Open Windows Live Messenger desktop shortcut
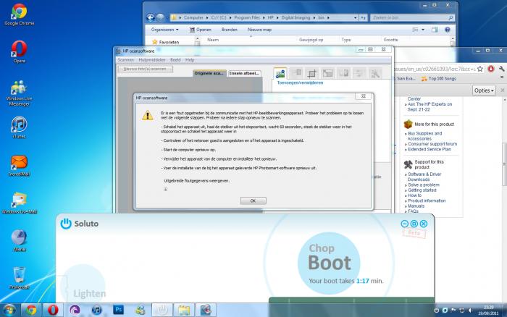 pos(20,93)
